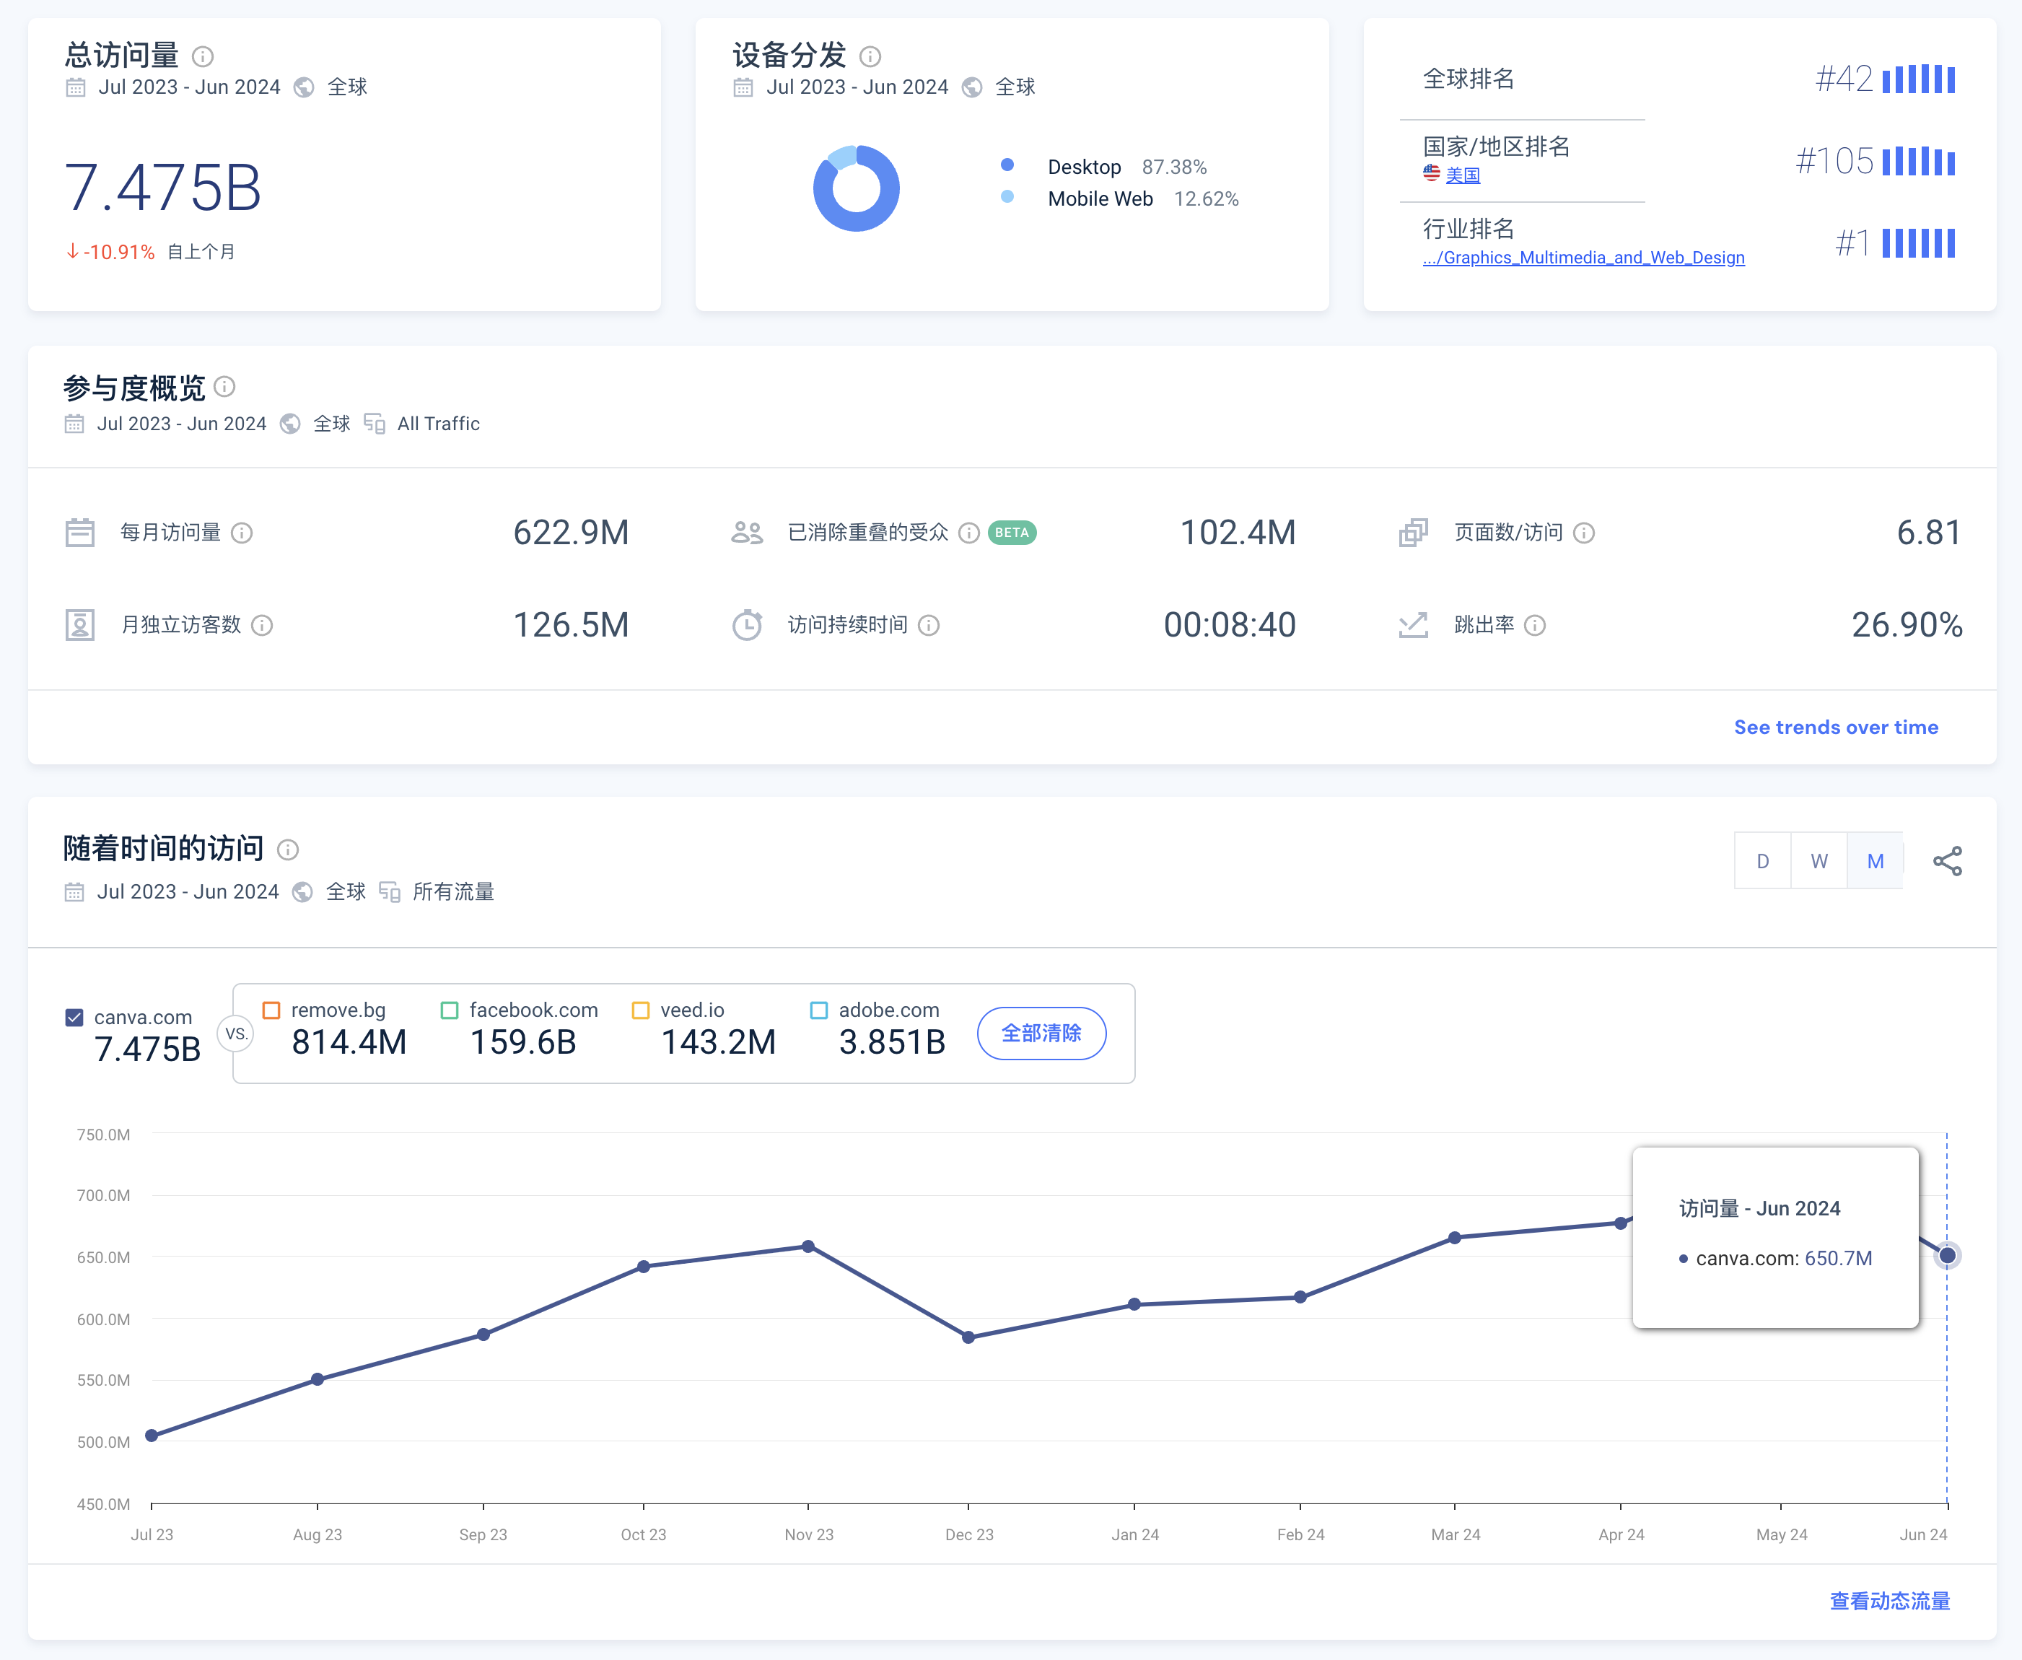Click info icon beside 访问持续时间
This screenshot has height=1660, width=2022.
(x=928, y=625)
